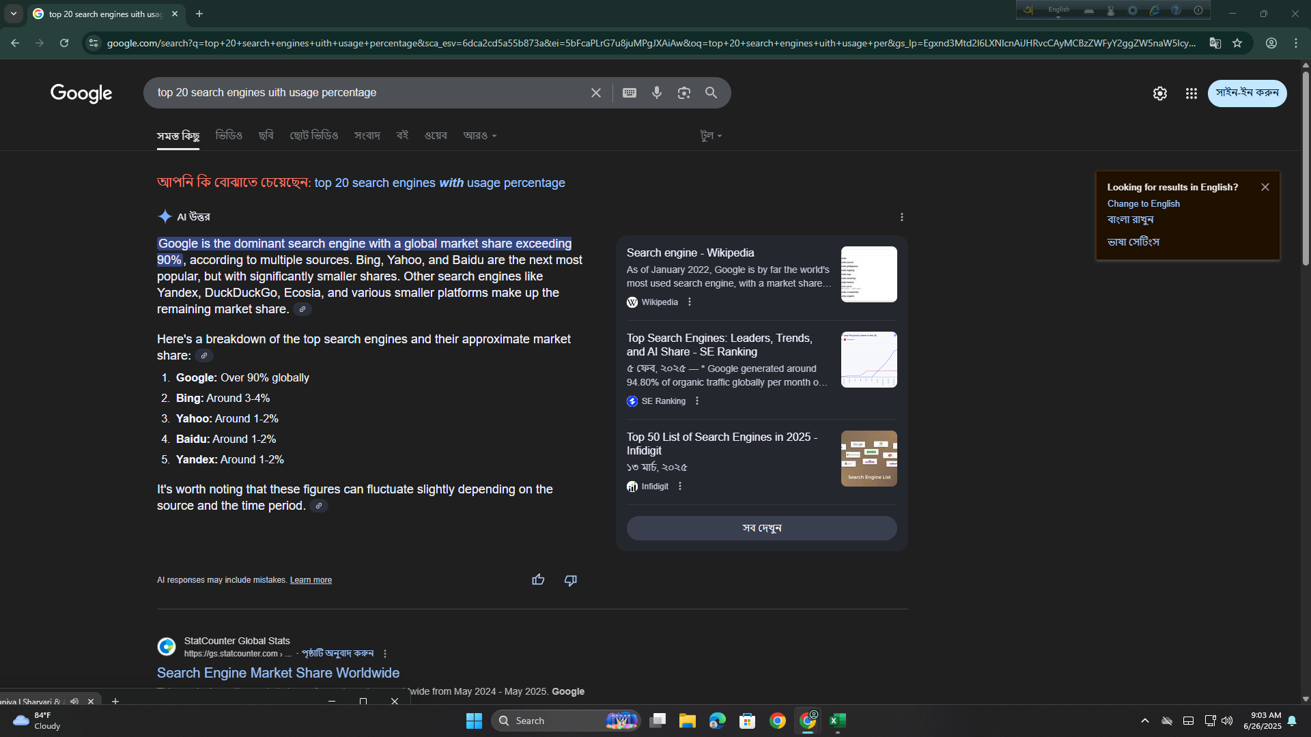
Task: Give thumbs up to the AI answer
Action: point(538,580)
